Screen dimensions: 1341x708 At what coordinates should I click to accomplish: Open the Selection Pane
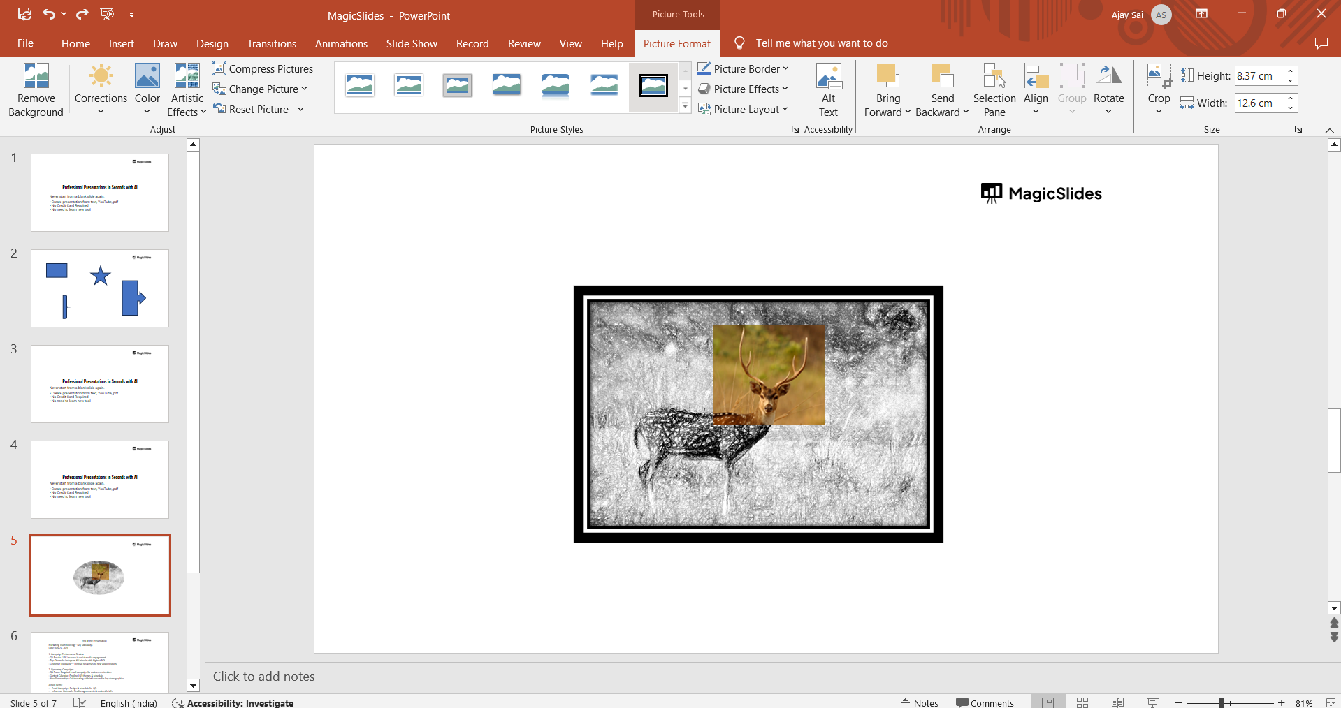(994, 90)
